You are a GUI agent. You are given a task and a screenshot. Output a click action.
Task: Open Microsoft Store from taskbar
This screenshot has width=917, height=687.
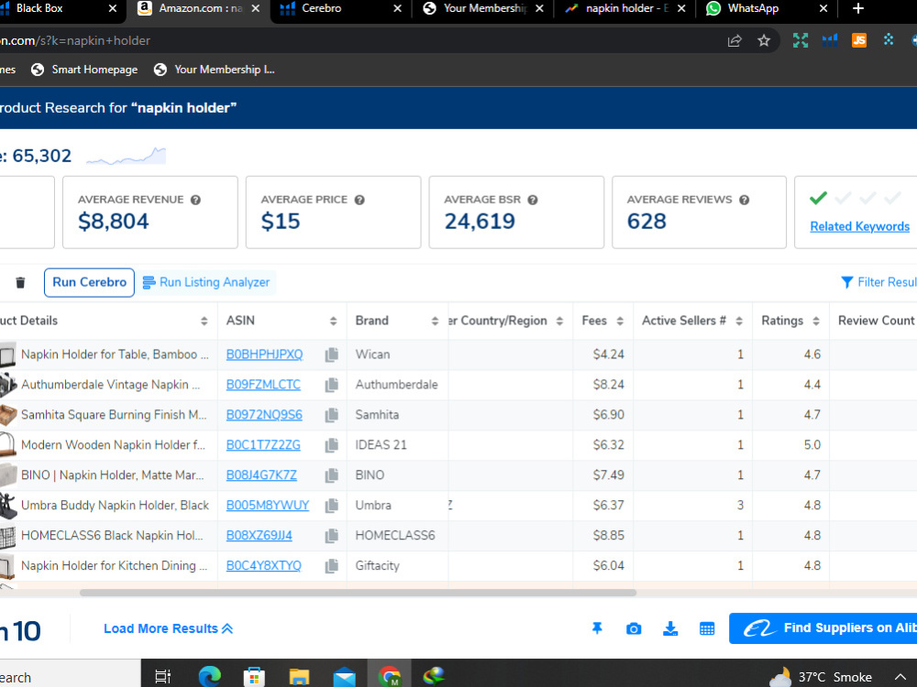(254, 677)
